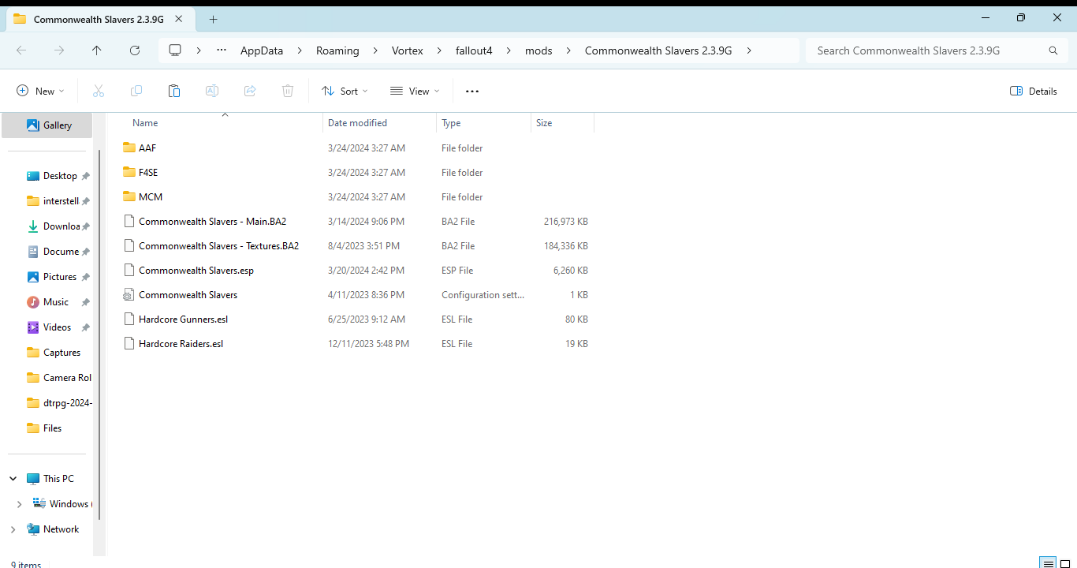Screen dimensions: 1077x568
Task: Add a new tab with plus
Action: point(213,19)
